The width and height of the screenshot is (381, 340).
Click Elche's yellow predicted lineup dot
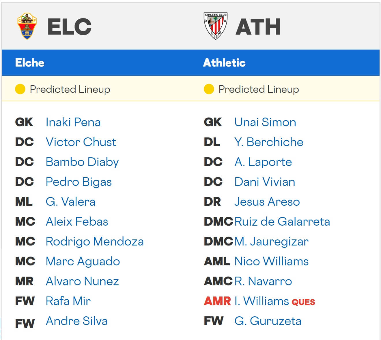[20, 89]
